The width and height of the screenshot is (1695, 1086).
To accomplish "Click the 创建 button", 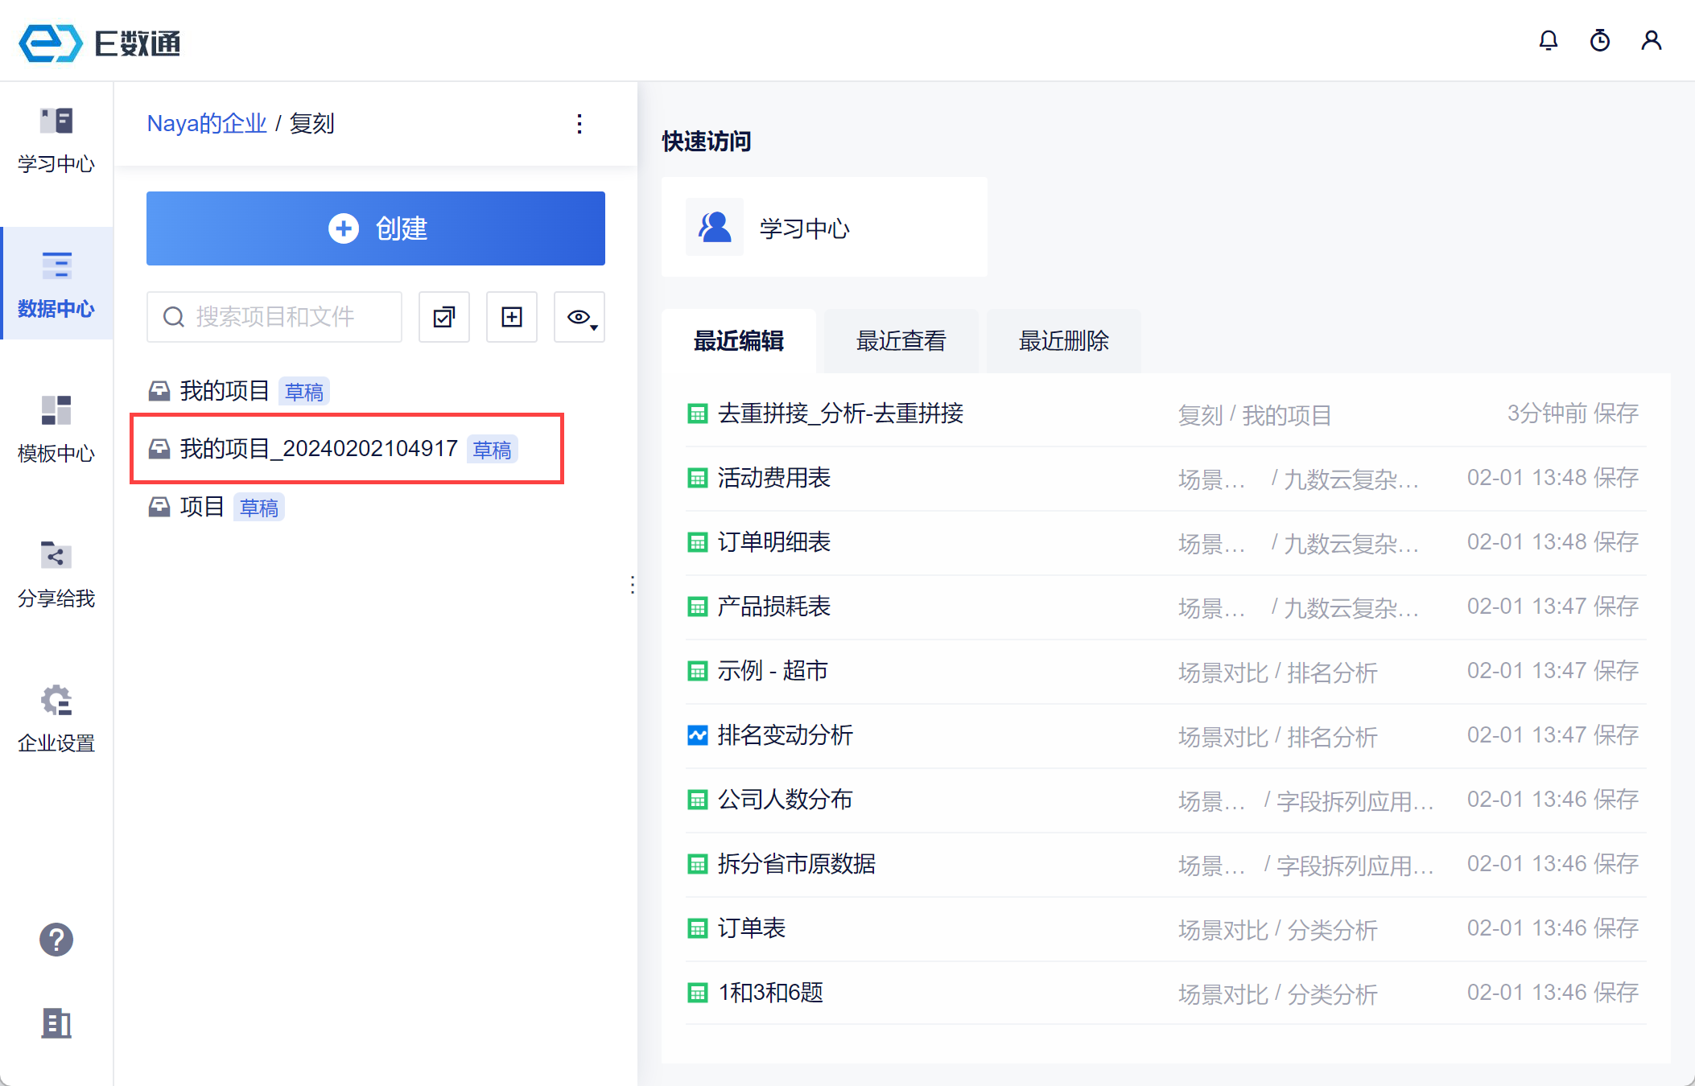I will 375,228.
